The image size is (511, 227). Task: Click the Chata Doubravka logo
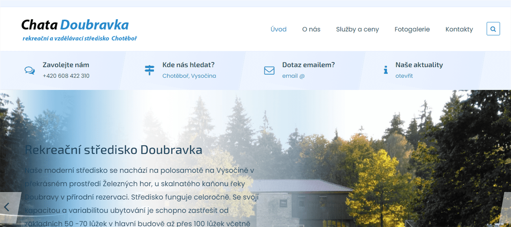click(x=75, y=25)
